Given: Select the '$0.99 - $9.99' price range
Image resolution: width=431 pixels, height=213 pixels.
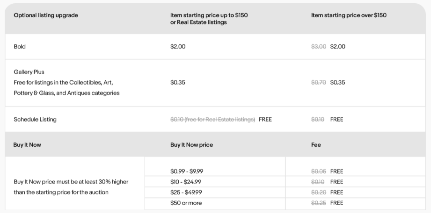Looking at the screenshot, I should 187,171.
